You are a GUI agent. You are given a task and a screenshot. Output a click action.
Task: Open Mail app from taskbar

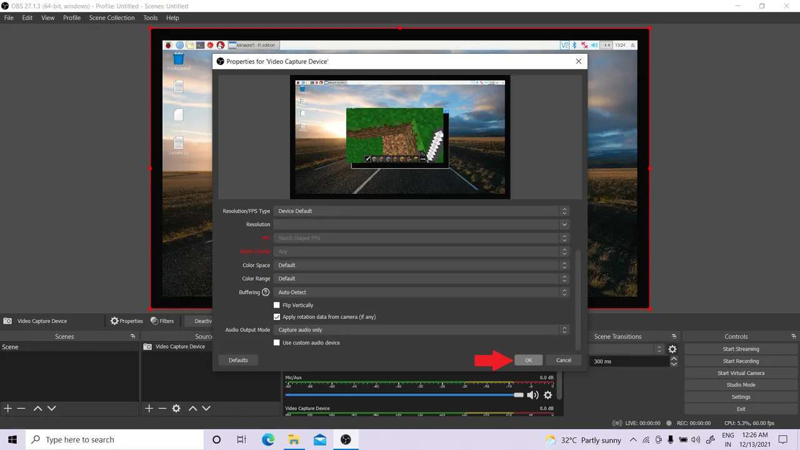(320, 439)
